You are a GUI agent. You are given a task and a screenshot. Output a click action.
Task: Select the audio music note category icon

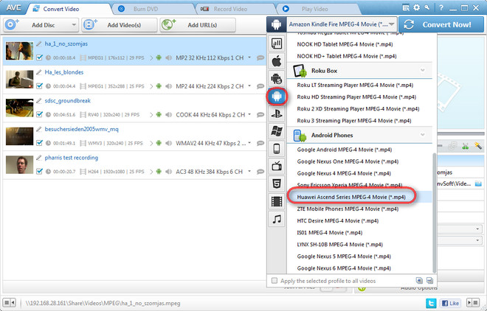coord(277,219)
